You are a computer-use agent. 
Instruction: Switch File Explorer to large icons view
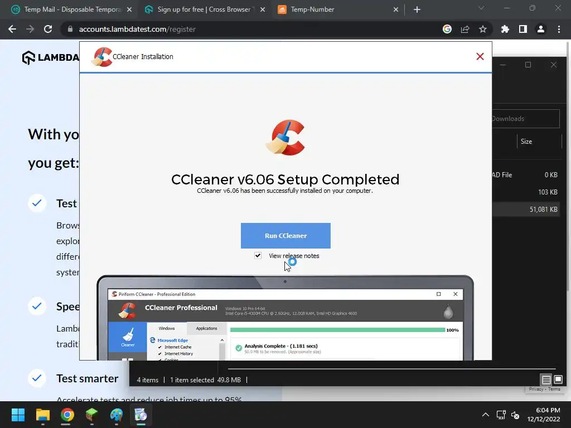pos(558,380)
